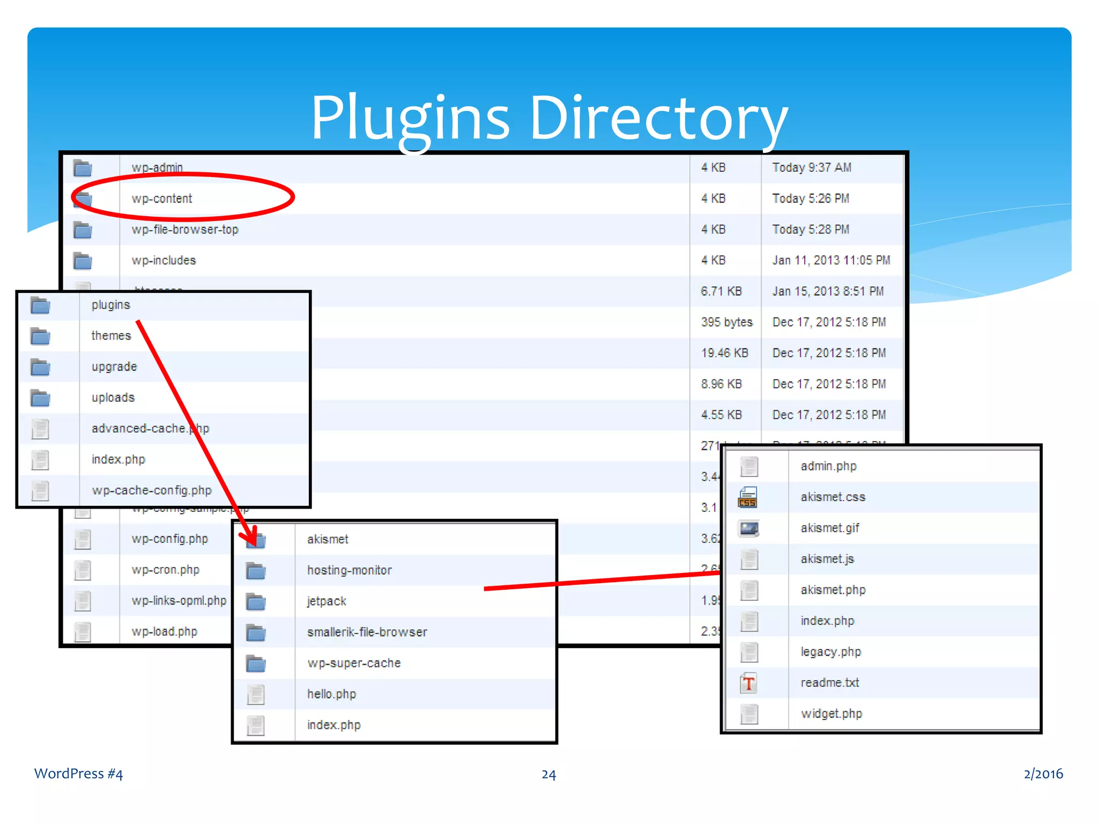Open the wp-super-cache folder name

(x=354, y=663)
